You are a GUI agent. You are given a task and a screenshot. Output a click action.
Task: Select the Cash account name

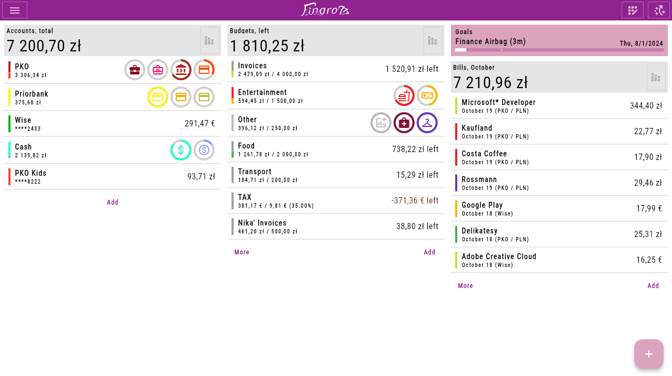[x=23, y=147]
